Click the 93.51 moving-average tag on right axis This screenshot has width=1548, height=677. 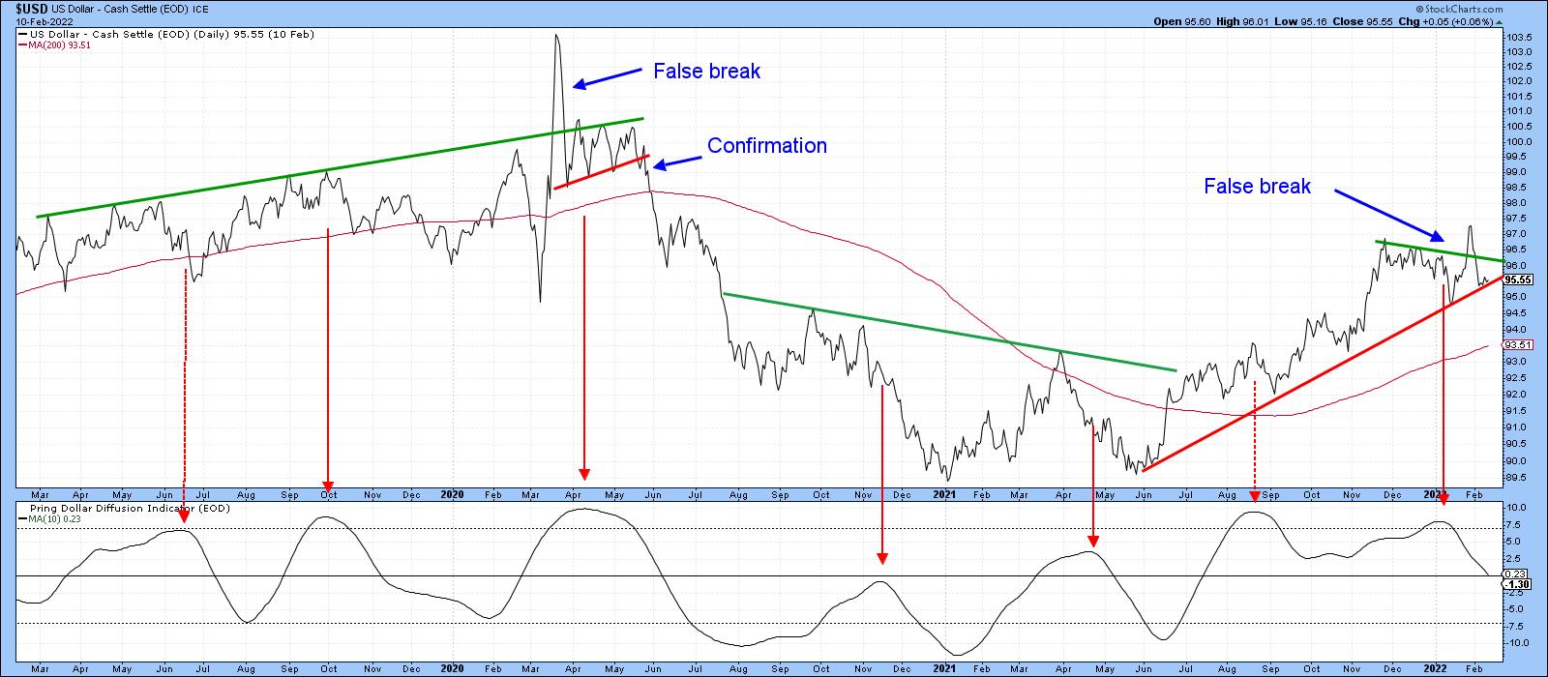click(1517, 345)
